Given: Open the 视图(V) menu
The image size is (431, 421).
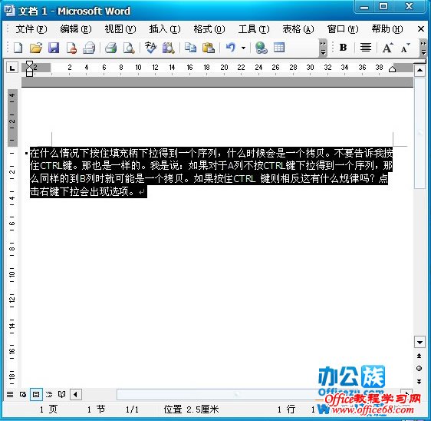Looking at the screenshot, I should pyautogui.click(x=120, y=29).
